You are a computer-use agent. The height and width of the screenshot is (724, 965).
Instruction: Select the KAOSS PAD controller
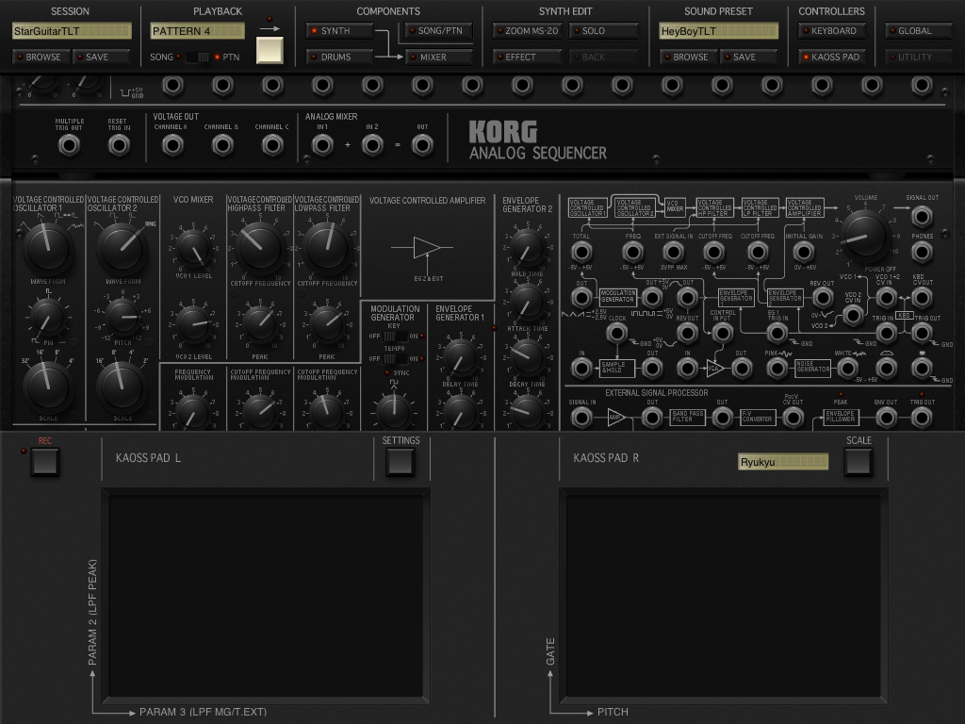831,57
